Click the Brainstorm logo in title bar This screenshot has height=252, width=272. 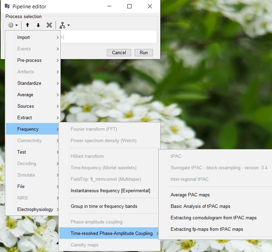[7, 6]
